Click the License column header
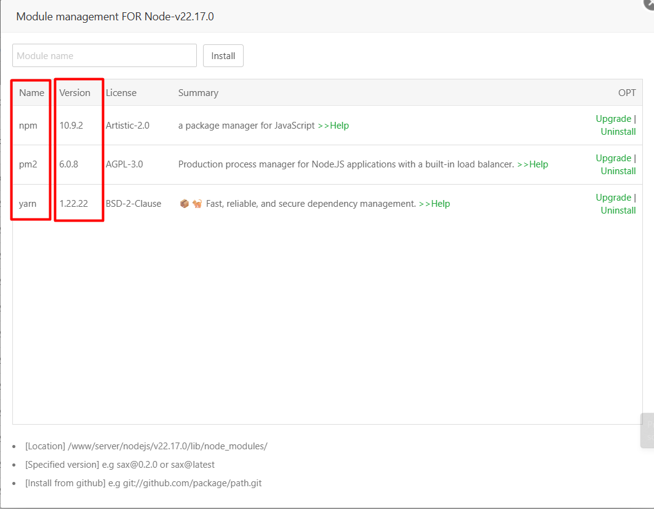 (x=121, y=92)
